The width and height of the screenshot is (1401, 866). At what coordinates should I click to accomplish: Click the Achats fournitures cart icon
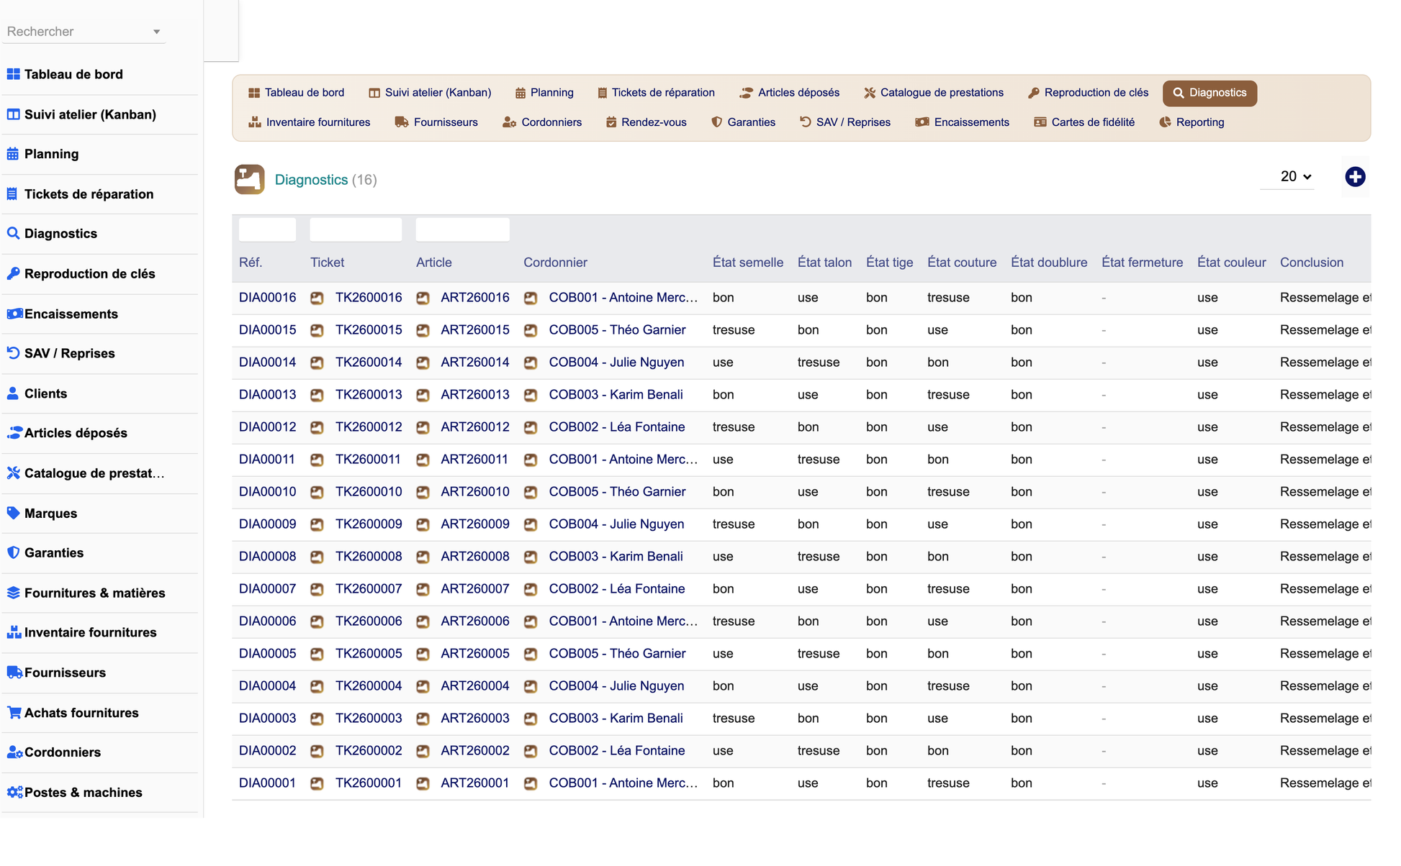(x=14, y=714)
